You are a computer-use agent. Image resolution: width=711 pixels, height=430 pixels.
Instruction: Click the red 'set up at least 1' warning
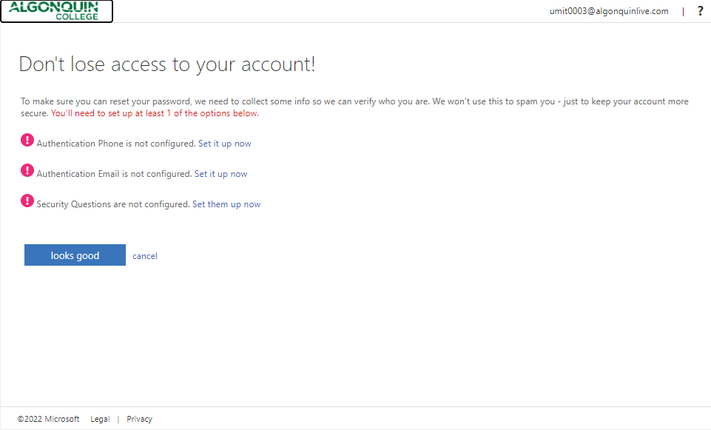tap(155, 114)
